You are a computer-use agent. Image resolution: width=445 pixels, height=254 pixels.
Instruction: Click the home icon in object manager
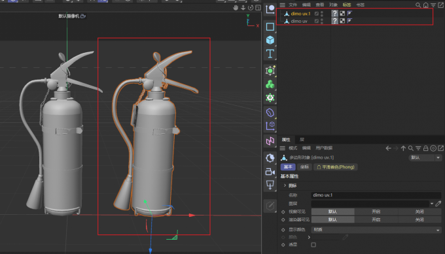pos(426,5)
